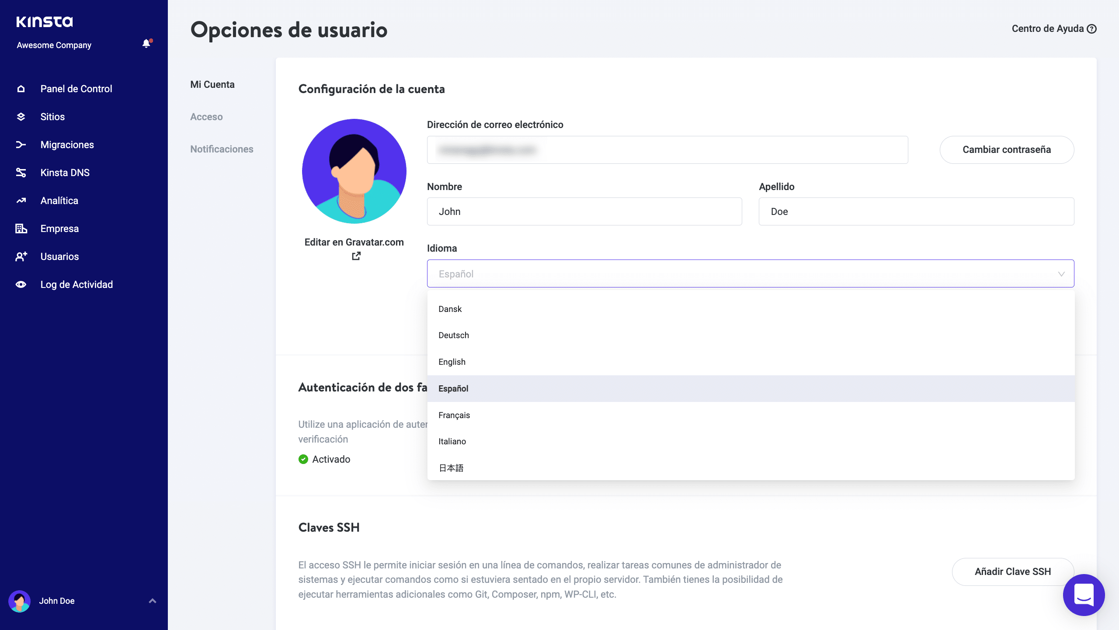The image size is (1119, 630).
Task: Click the Empresa building icon
Action: click(x=21, y=228)
